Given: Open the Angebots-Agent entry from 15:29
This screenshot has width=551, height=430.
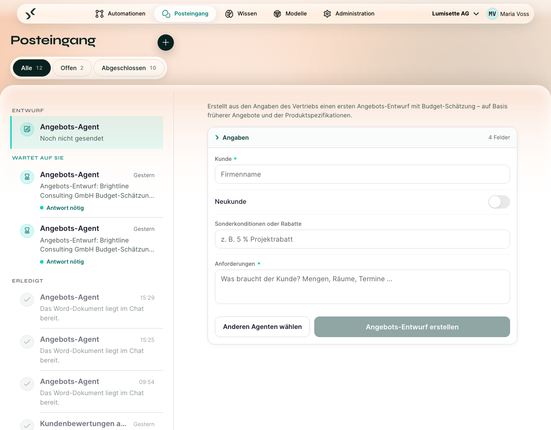Looking at the screenshot, I should tap(87, 307).
